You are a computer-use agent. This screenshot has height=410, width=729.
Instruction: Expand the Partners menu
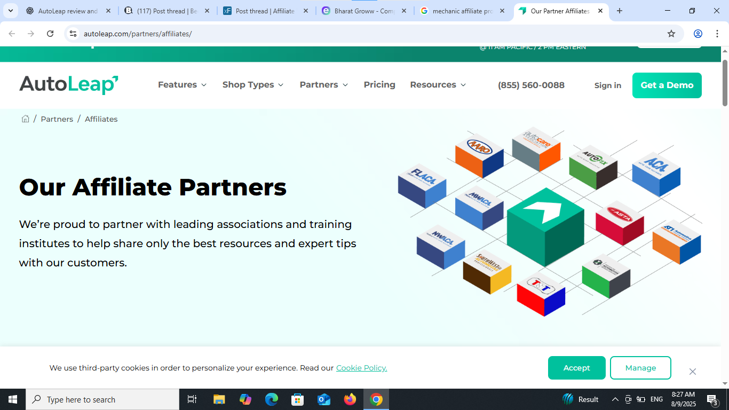coord(324,85)
